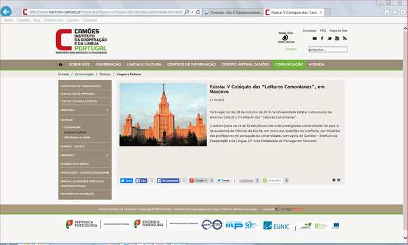The width and height of the screenshot is (408, 245).
Task: Expand the Encartes sidebar section
Action: (107, 155)
